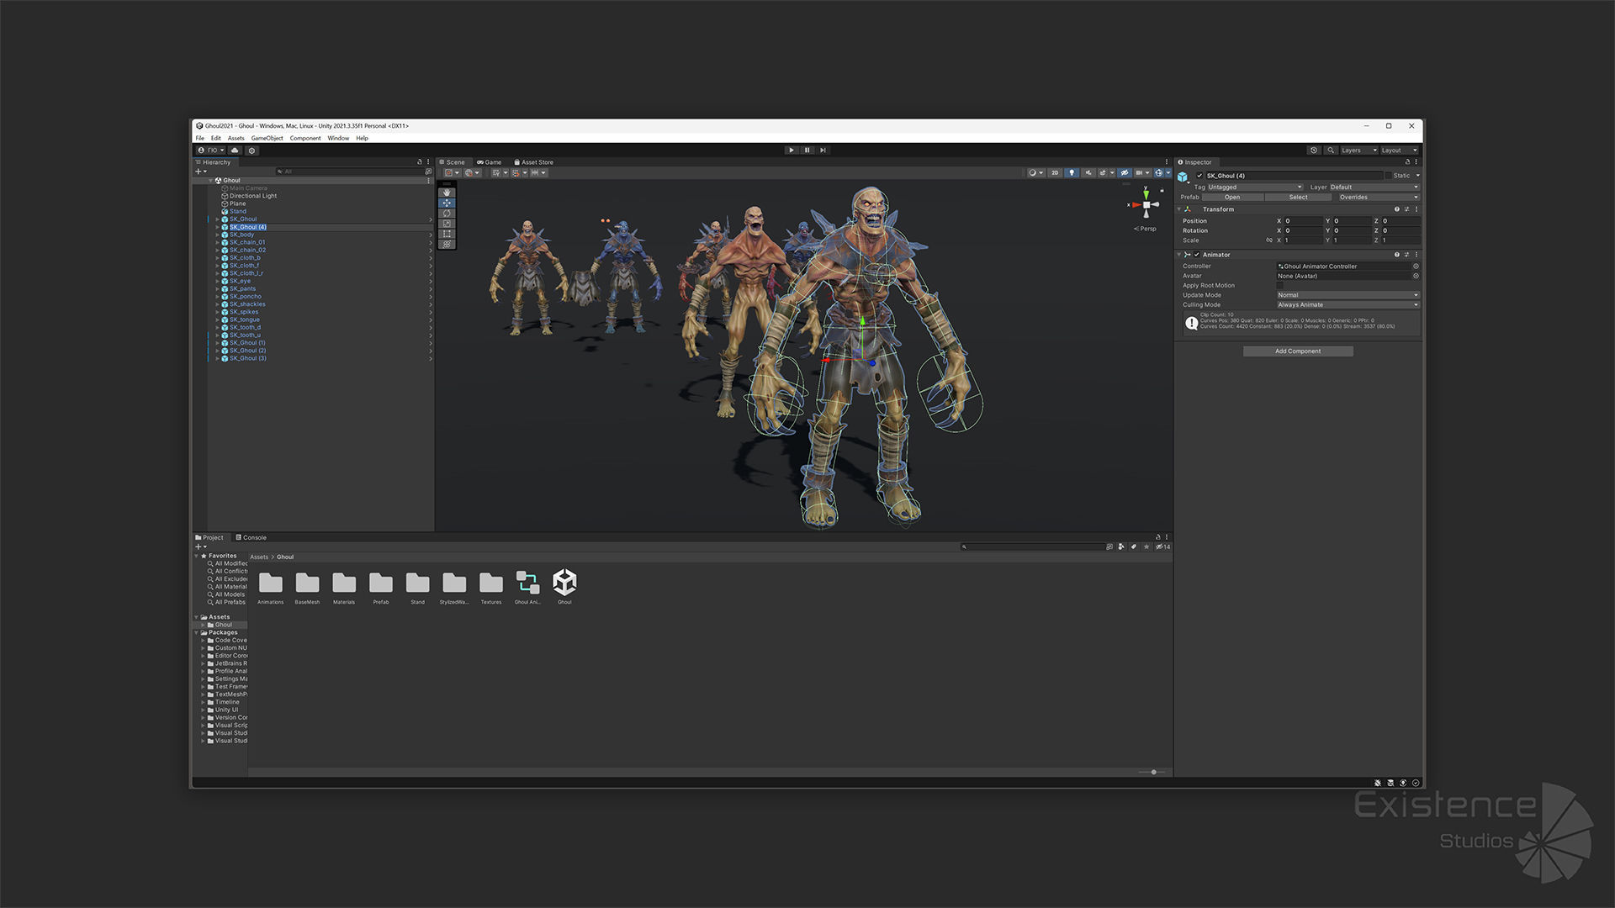Click the debug mode bug icon in status bar
1615x908 pixels.
click(x=1378, y=783)
